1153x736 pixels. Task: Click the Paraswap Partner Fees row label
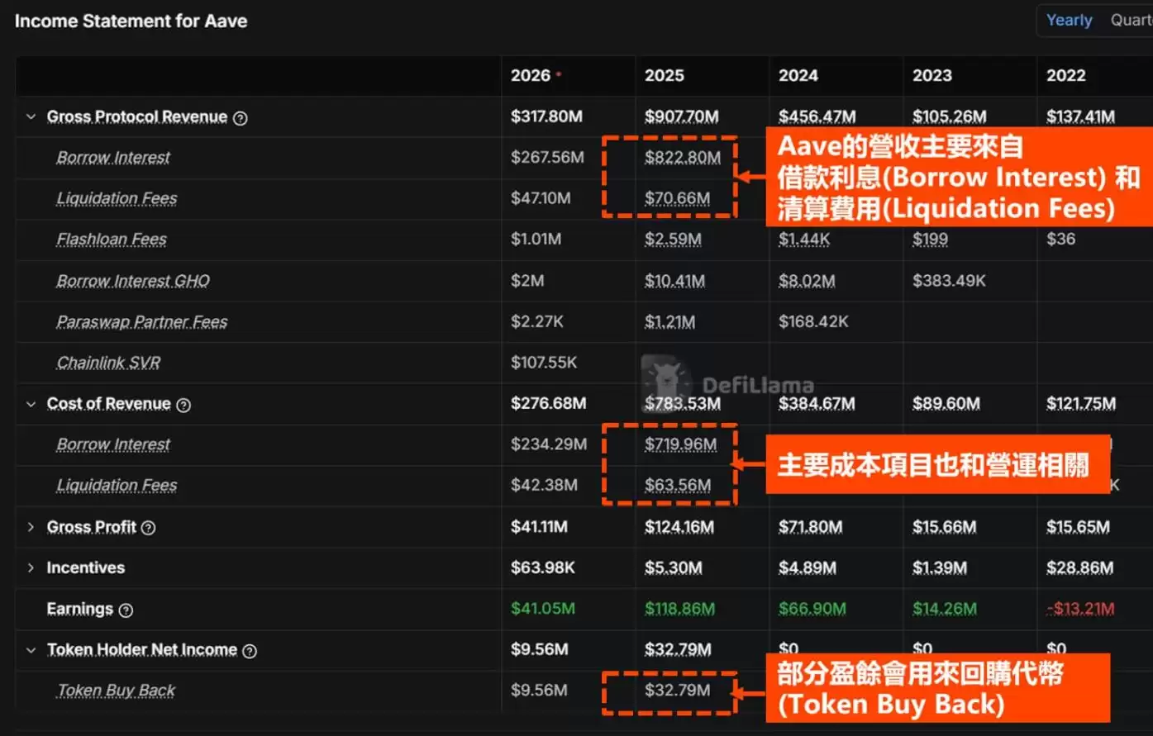[x=142, y=321]
